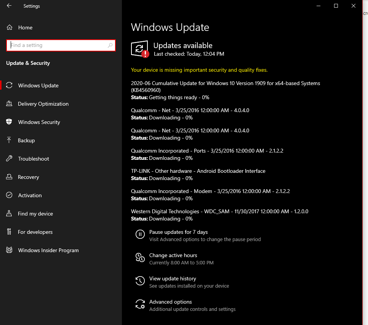Click the Windows Security shield icon
368x325 pixels.
point(9,122)
